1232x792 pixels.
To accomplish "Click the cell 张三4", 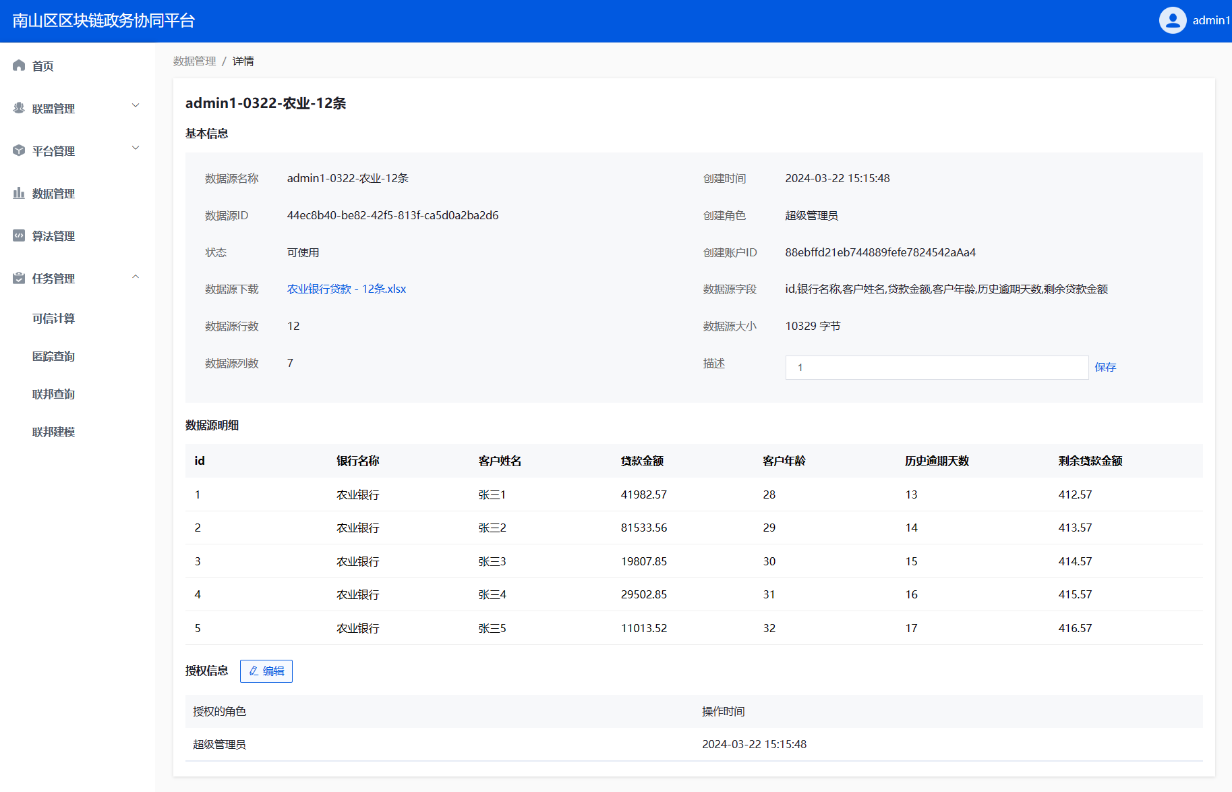I will pos(492,594).
